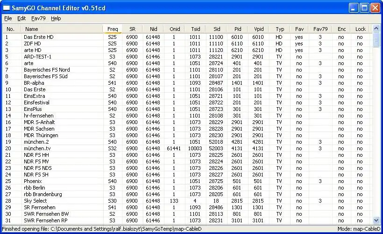This screenshot has width=383, height=234.
Task: Click Onid value 61441 in münchen.tv row
Action: 174,148
